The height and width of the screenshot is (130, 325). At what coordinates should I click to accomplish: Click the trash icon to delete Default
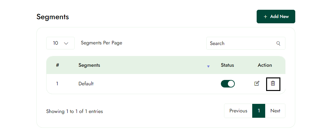(273, 83)
